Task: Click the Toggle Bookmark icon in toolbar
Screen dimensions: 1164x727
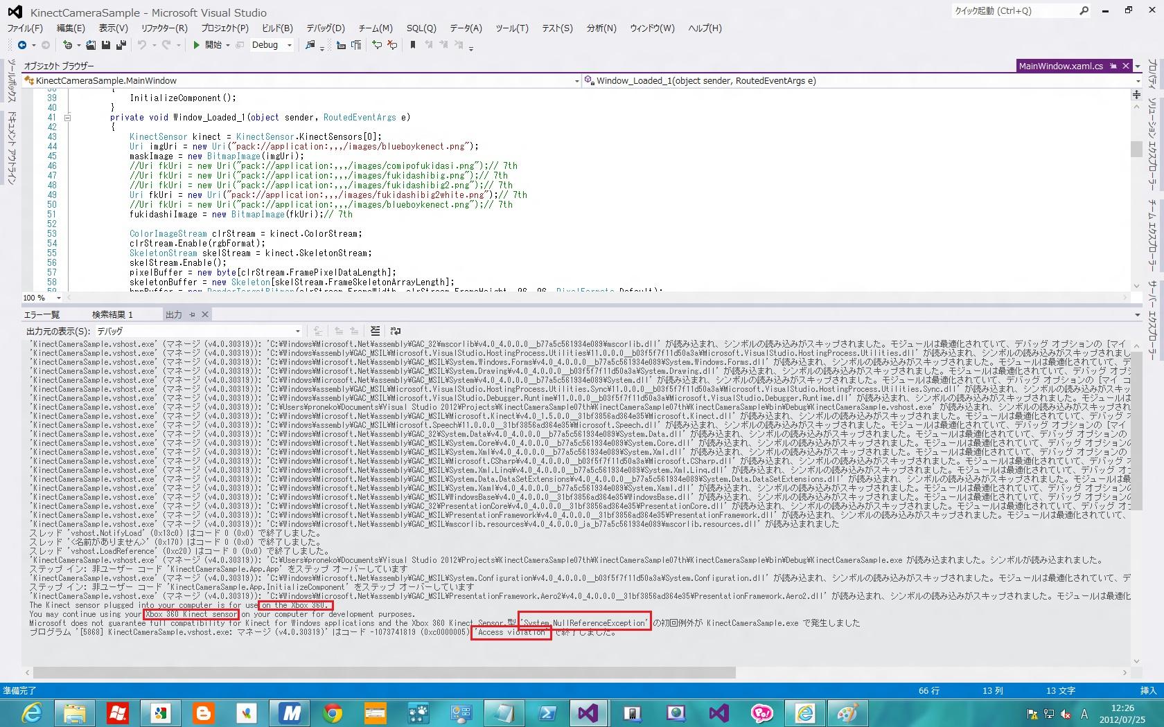Action: pyautogui.click(x=413, y=45)
